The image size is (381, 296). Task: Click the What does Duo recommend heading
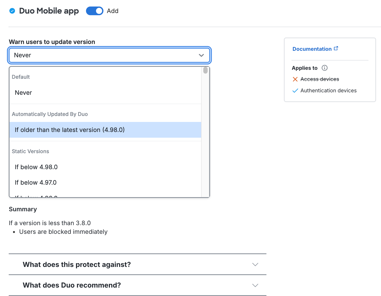pyautogui.click(x=72, y=285)
